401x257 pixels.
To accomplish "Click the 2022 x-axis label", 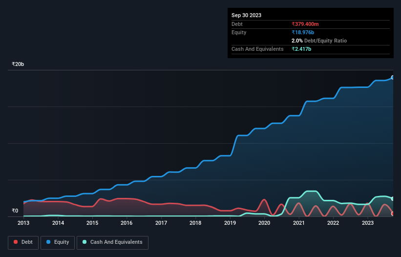I will (x=333, y=223).
